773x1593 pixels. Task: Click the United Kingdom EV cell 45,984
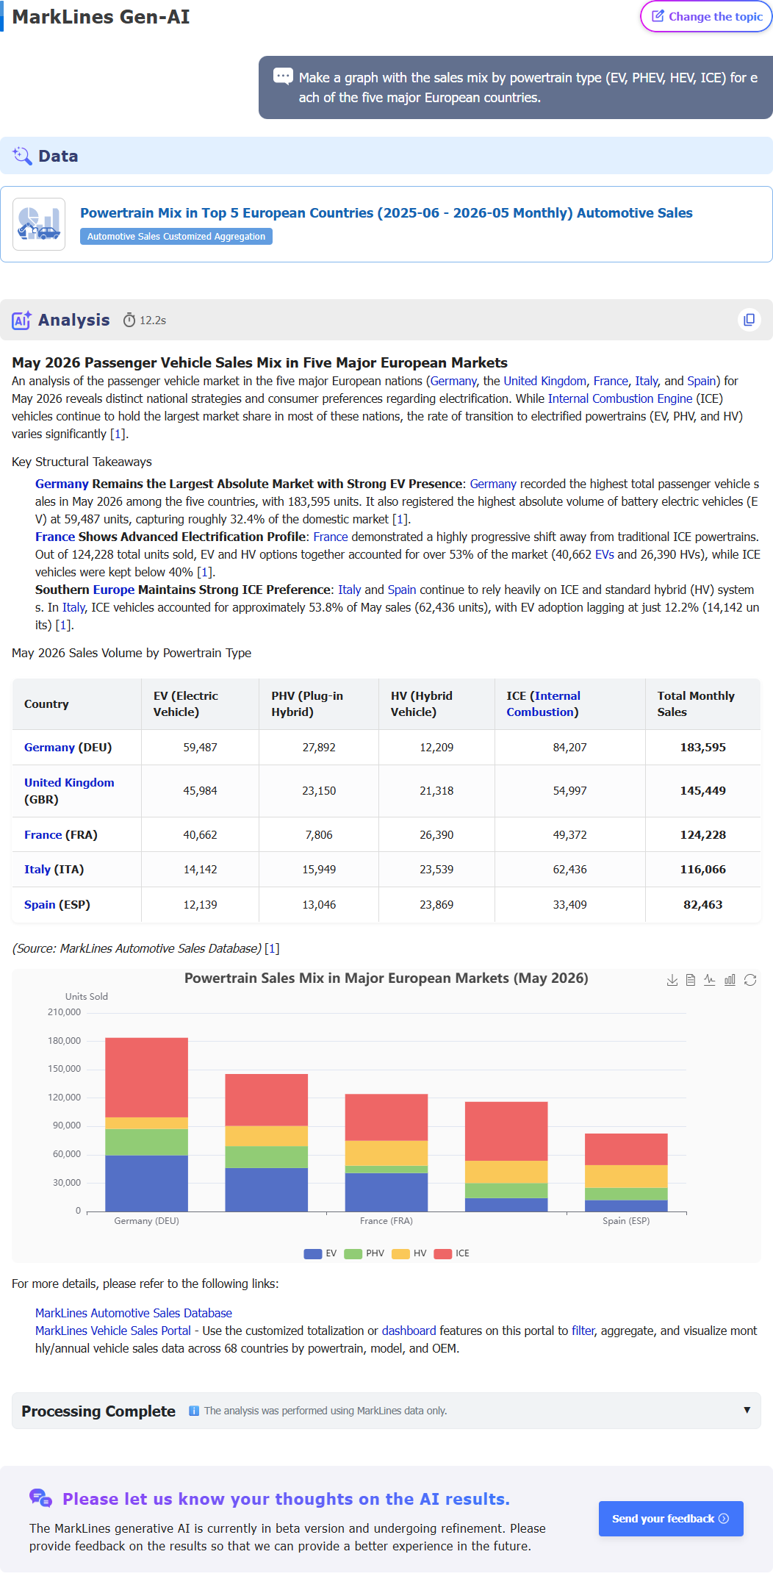coord(200,790)
